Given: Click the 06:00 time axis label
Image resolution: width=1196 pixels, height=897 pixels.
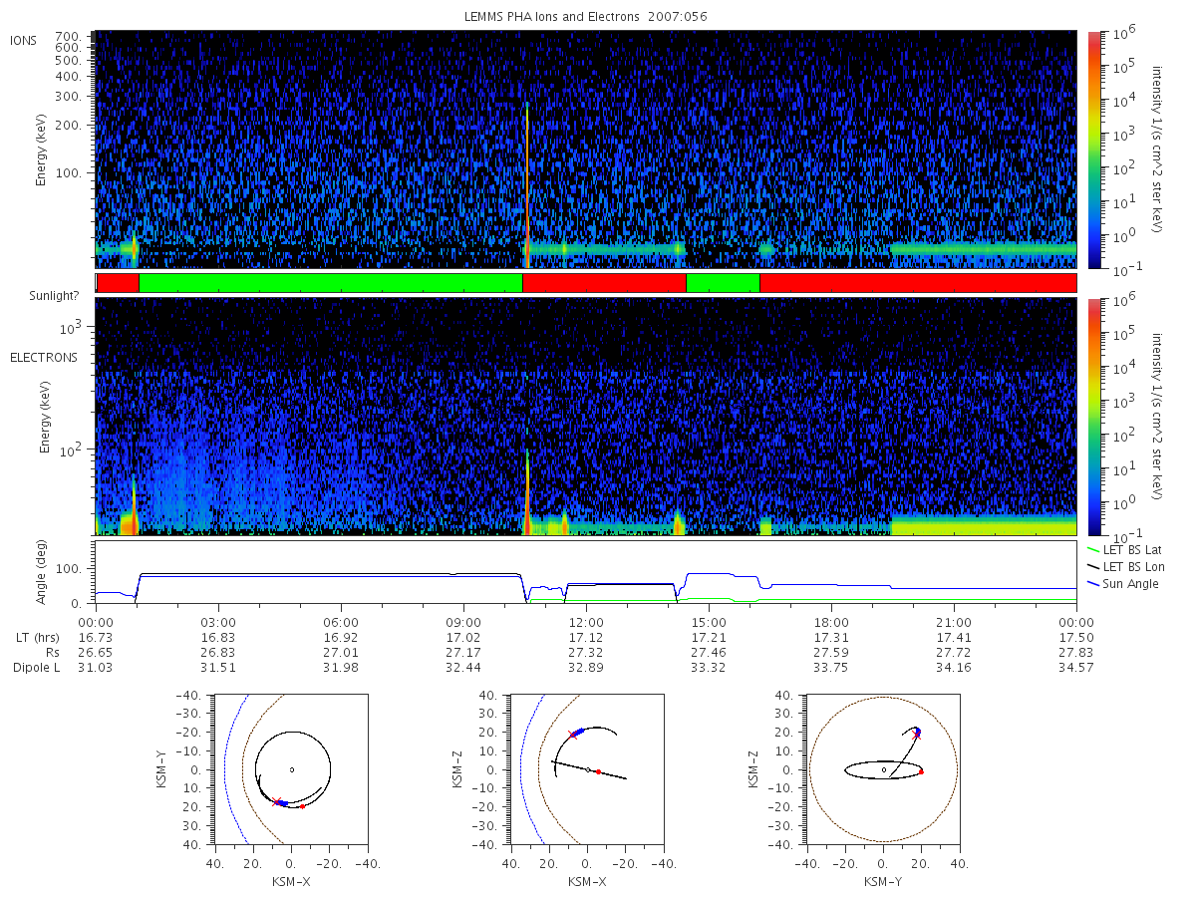Looking at the screenshot, I should 341,621.
